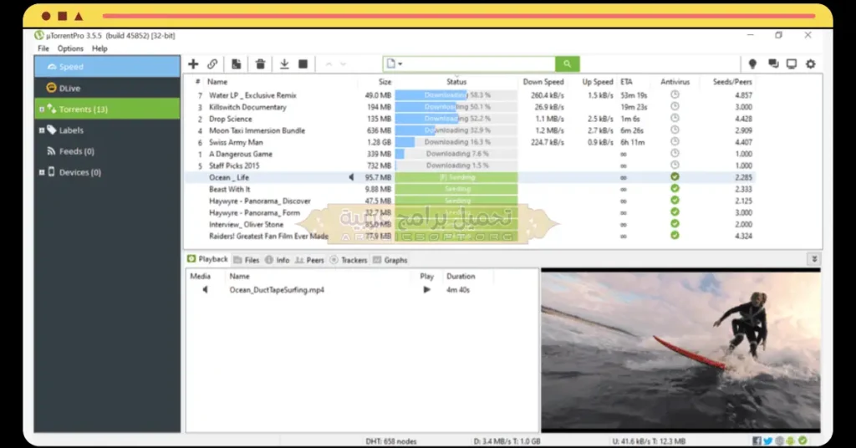Switch to the Trackers tab
This screenshot has width=856, height=448.
[349, 260]
